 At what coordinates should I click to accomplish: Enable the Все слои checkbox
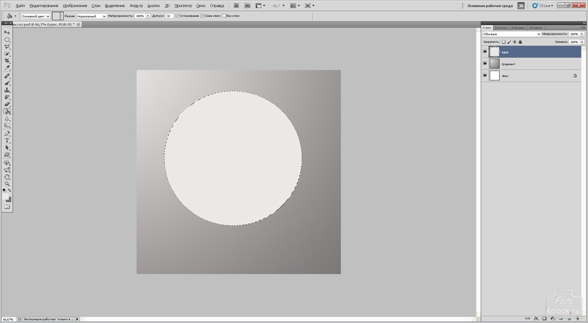225,16
